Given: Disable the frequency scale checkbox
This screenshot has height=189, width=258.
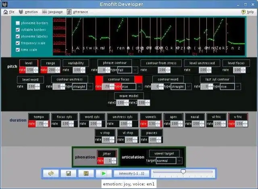Looking at the screenshot, I should pyautogui.click(x=18, y=43).
